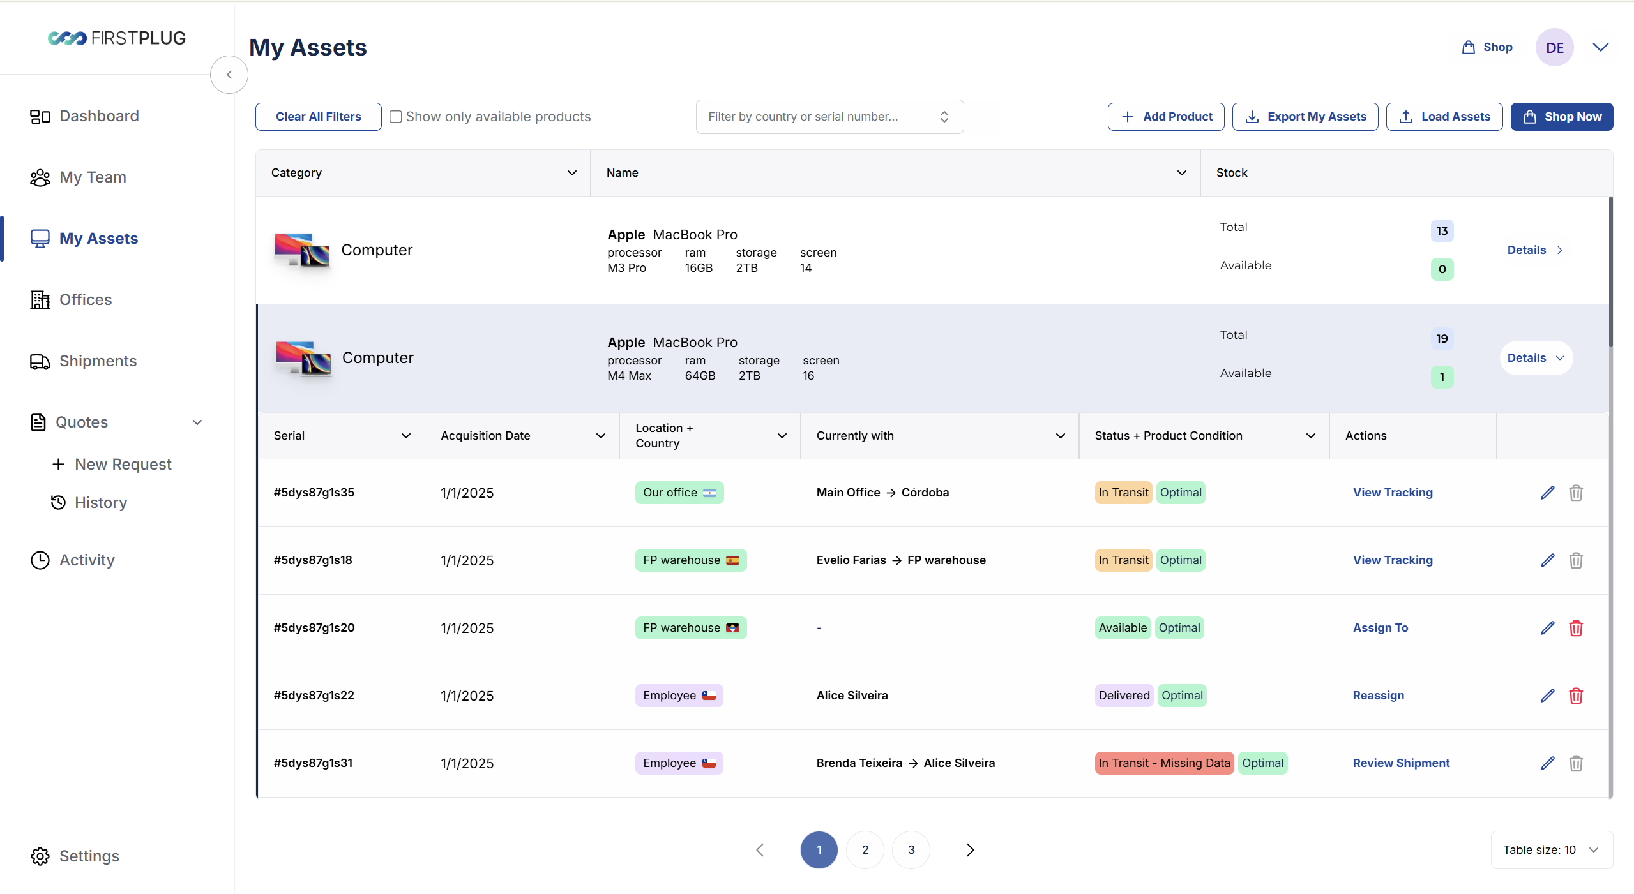Go to page 2 of the assets table

[865, 850]
